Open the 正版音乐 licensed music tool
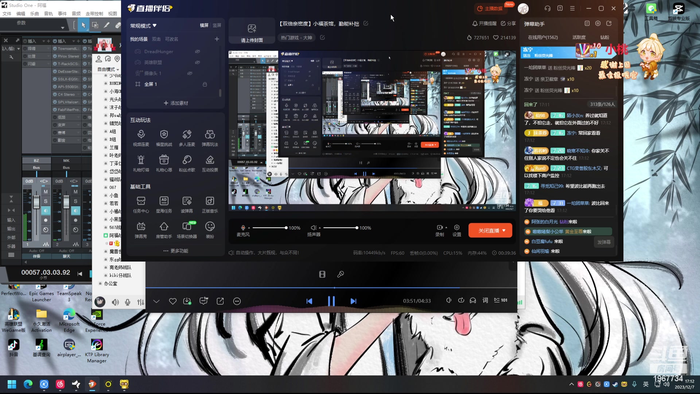This screenshot has height=394, width=700. point(210,205)
